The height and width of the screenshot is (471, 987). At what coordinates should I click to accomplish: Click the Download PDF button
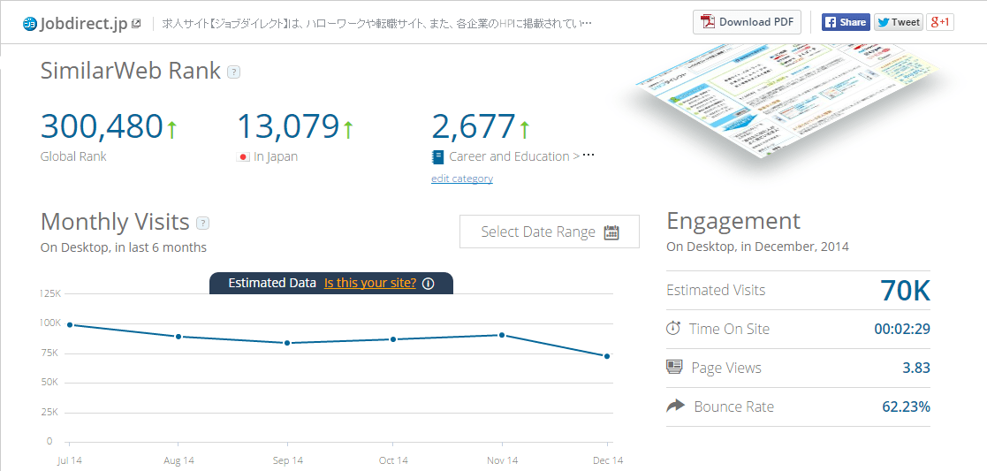coord(748,22)
